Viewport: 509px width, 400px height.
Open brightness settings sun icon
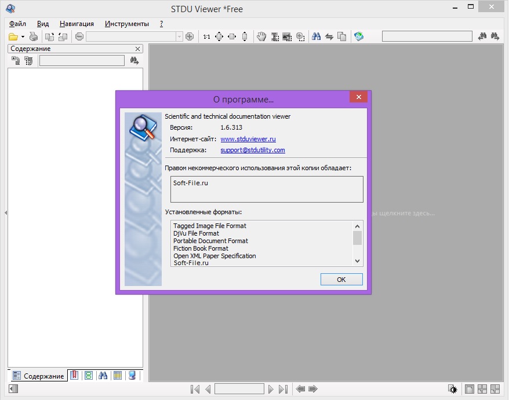coord(453,389)
